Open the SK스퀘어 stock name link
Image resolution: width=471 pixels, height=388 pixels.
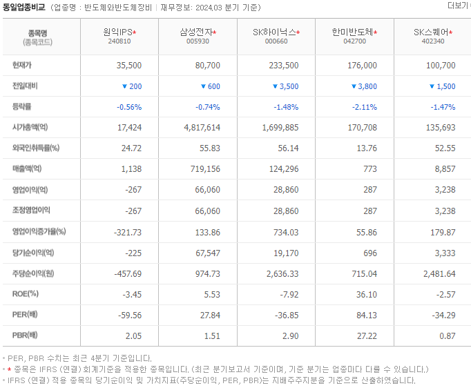point(431,32)
